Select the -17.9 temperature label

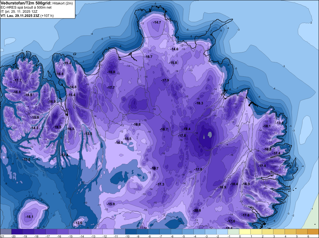(165, 80)
